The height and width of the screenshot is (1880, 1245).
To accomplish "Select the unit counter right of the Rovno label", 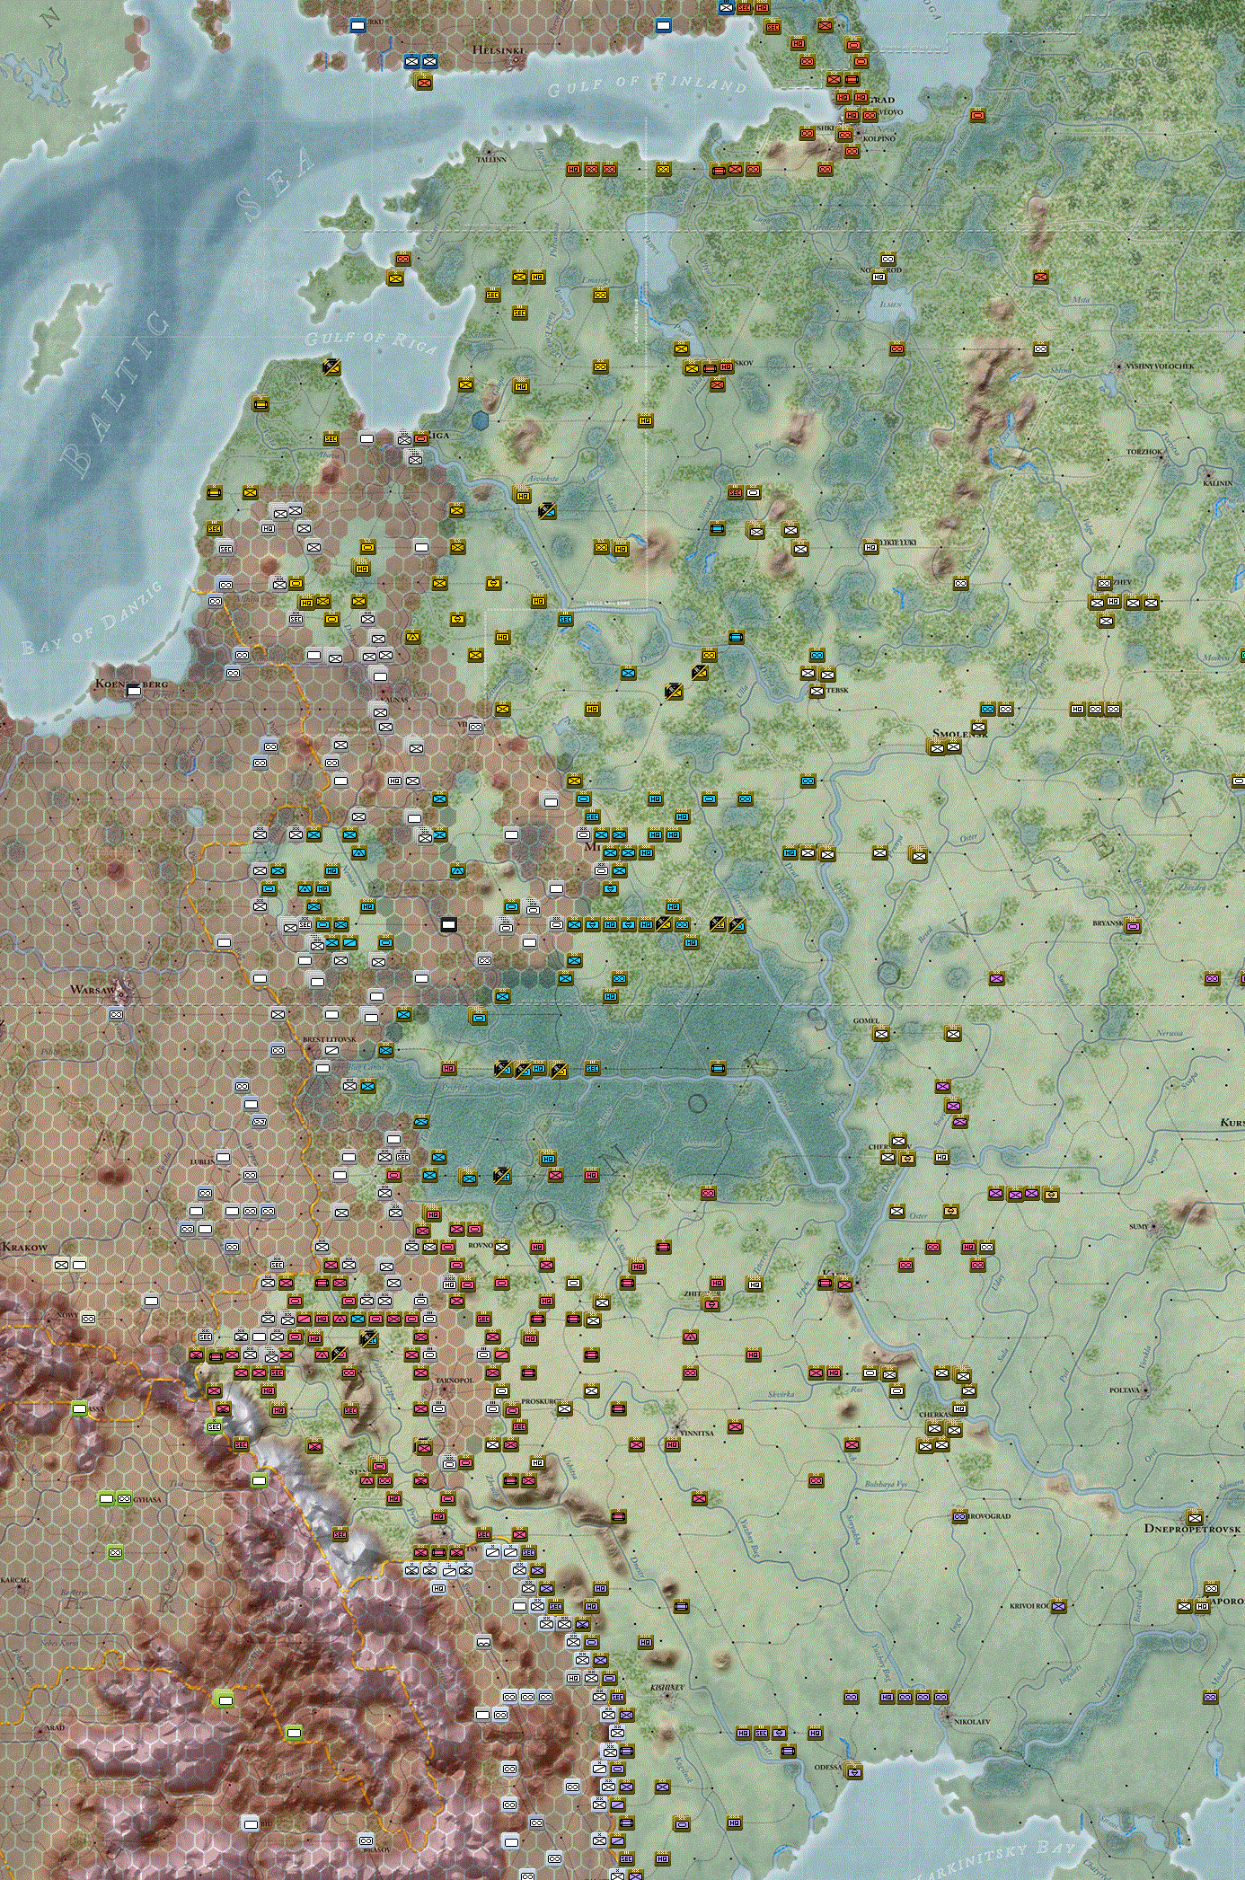I will 501,1247.
